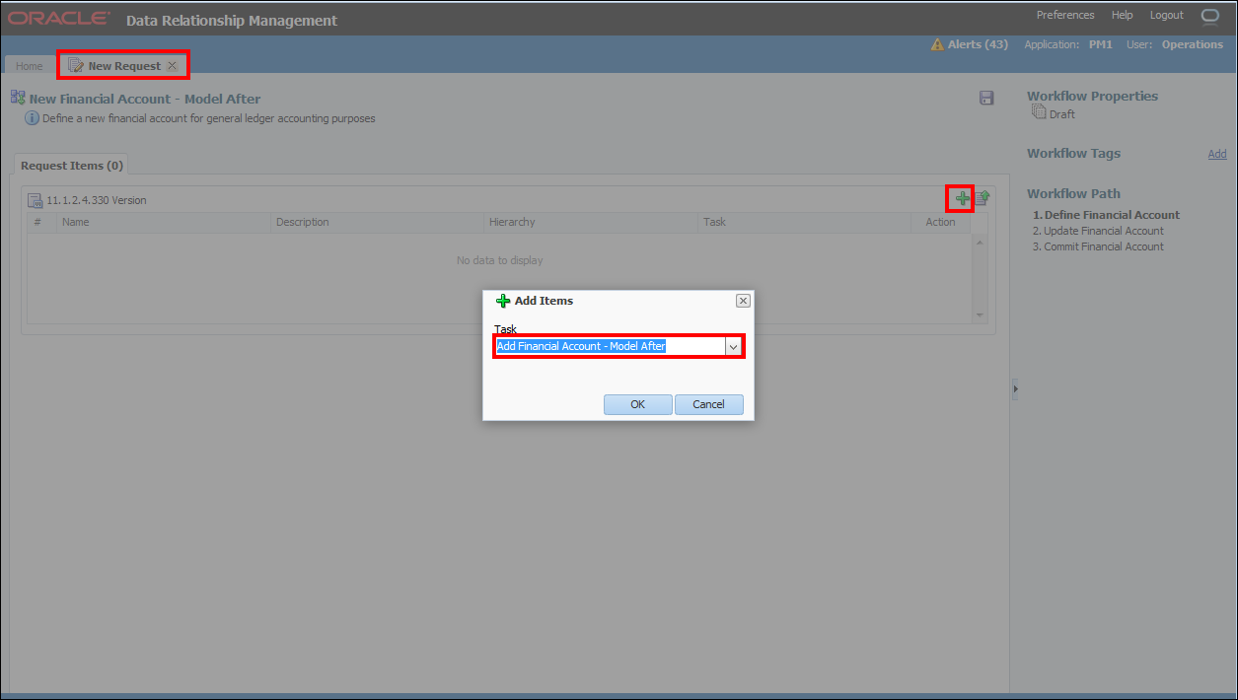Click the Name column header
This screenshot has height=700, width=1238.
[164, 222]
